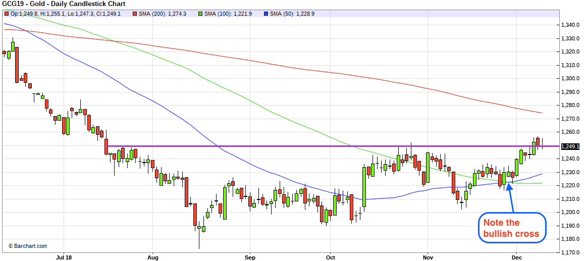Click the 1,340 price axis label
Viewport: 584px width, 261px height.
coord(569,25)
